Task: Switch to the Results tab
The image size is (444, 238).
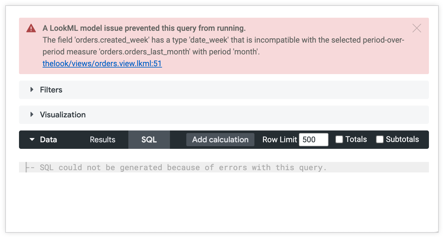Action: pyautogui.click(x=102, y=140)
